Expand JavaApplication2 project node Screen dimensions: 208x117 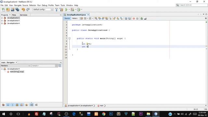pyautogui.click(x=2, y=18)
